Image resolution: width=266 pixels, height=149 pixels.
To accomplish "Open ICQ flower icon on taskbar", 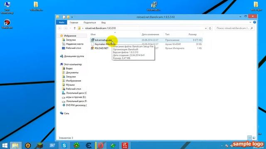I will pos(76,145).
